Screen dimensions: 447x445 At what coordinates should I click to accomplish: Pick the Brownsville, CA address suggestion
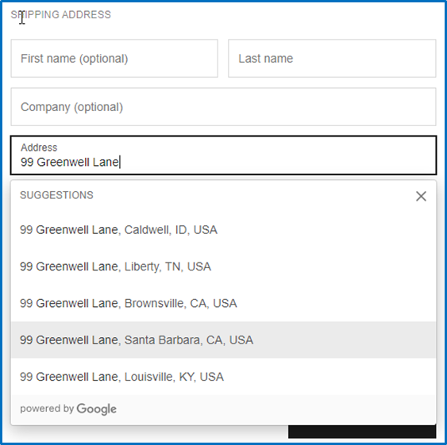(x=224, y=303)
